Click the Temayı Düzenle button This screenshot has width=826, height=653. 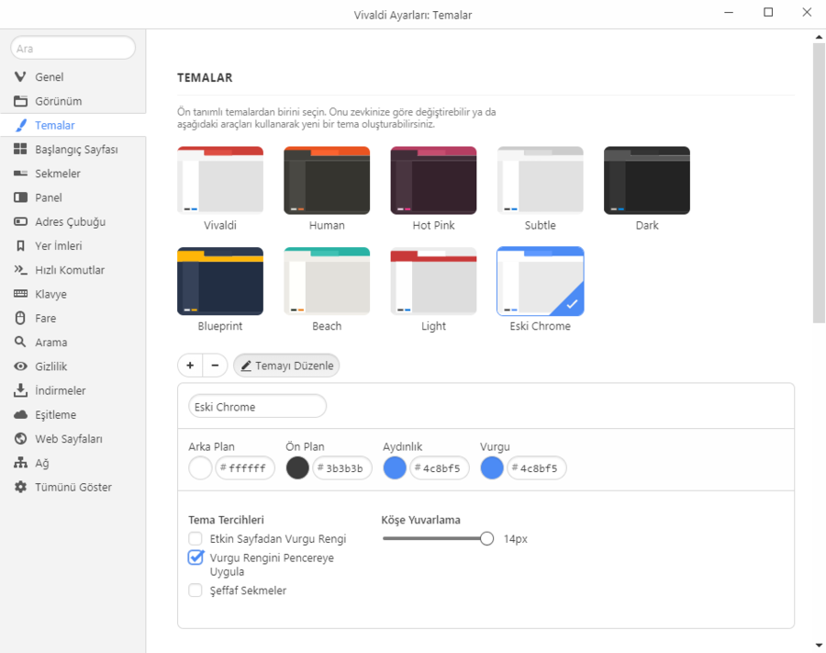tap(286, 366)
